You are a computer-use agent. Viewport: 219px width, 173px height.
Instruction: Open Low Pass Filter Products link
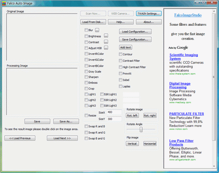[x=181, y=142]
